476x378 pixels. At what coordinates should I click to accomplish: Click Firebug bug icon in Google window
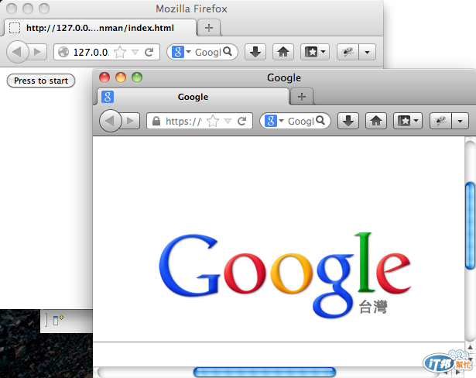(x=441, y=121)
